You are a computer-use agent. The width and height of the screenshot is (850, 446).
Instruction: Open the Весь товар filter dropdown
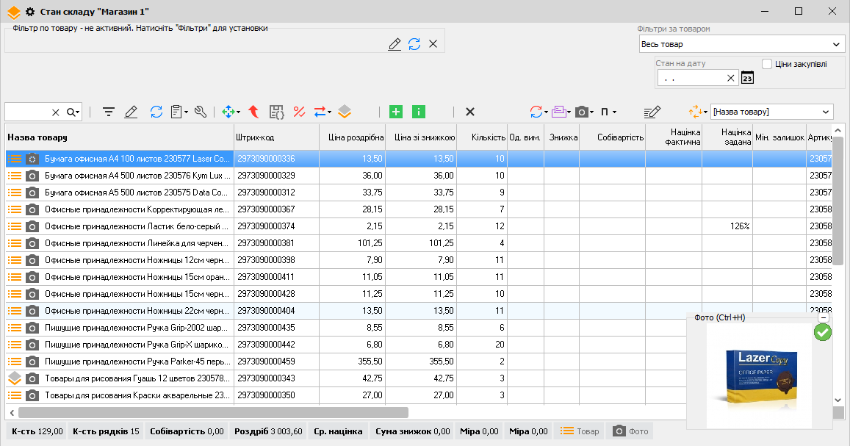741,44
